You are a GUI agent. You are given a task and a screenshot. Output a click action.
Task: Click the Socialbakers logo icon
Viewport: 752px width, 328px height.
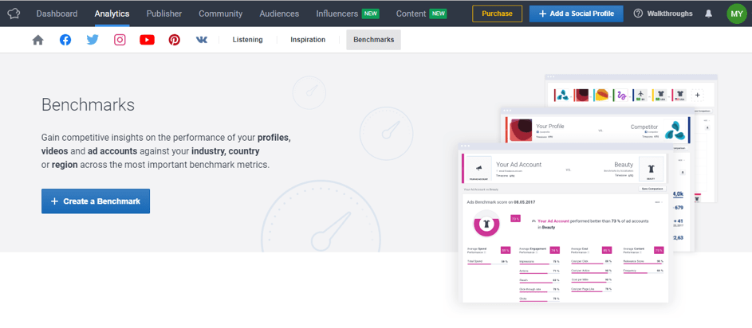click(14, 14)
